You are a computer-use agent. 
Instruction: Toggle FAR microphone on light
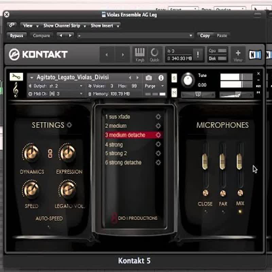click(x=223, y=211)
